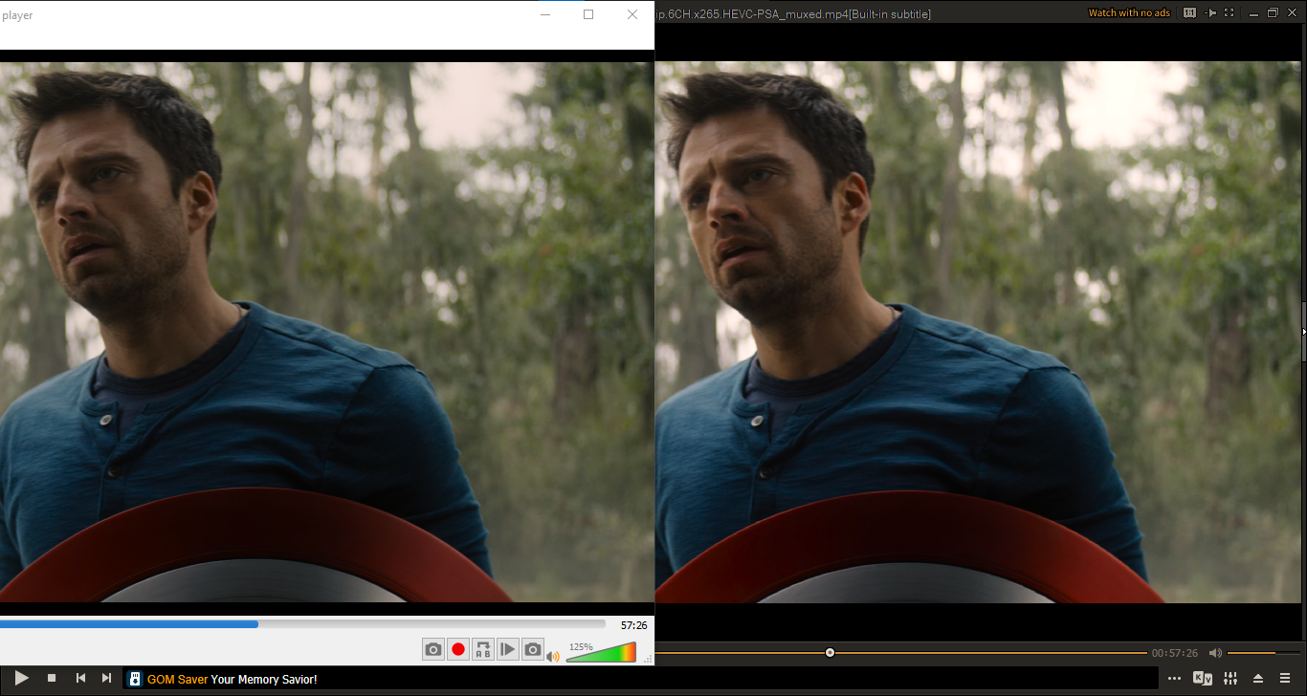The width and height of the screenshot is (1307, 696).
Task: Minimize the GOM Player window
Action: point(1253,13)
